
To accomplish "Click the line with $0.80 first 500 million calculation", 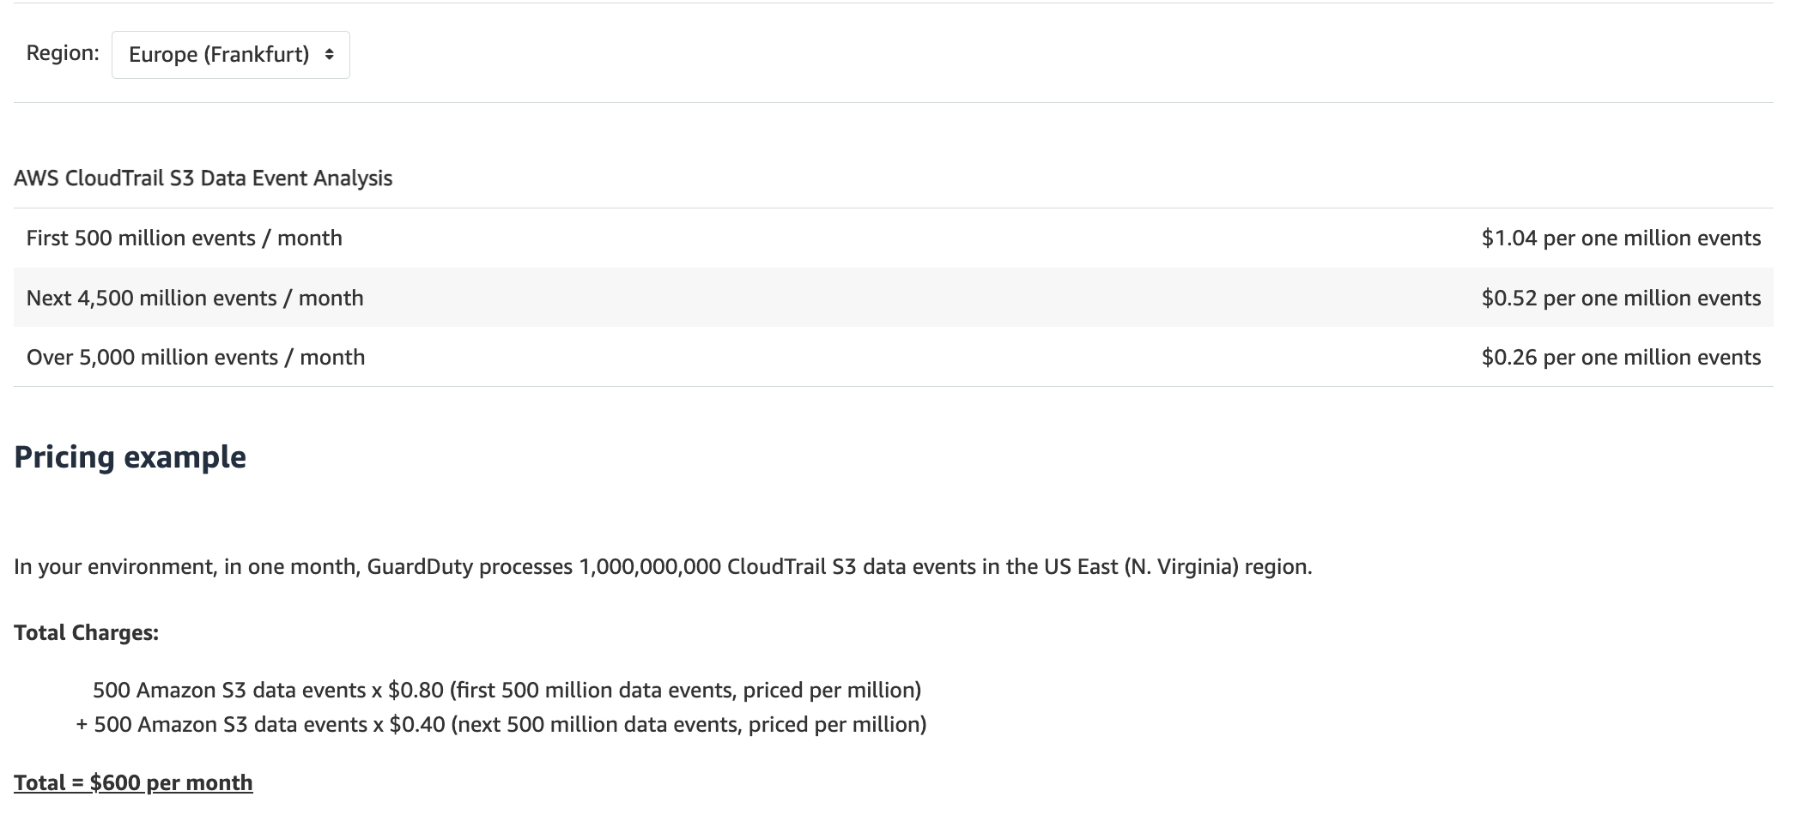I will coord(507,691).
